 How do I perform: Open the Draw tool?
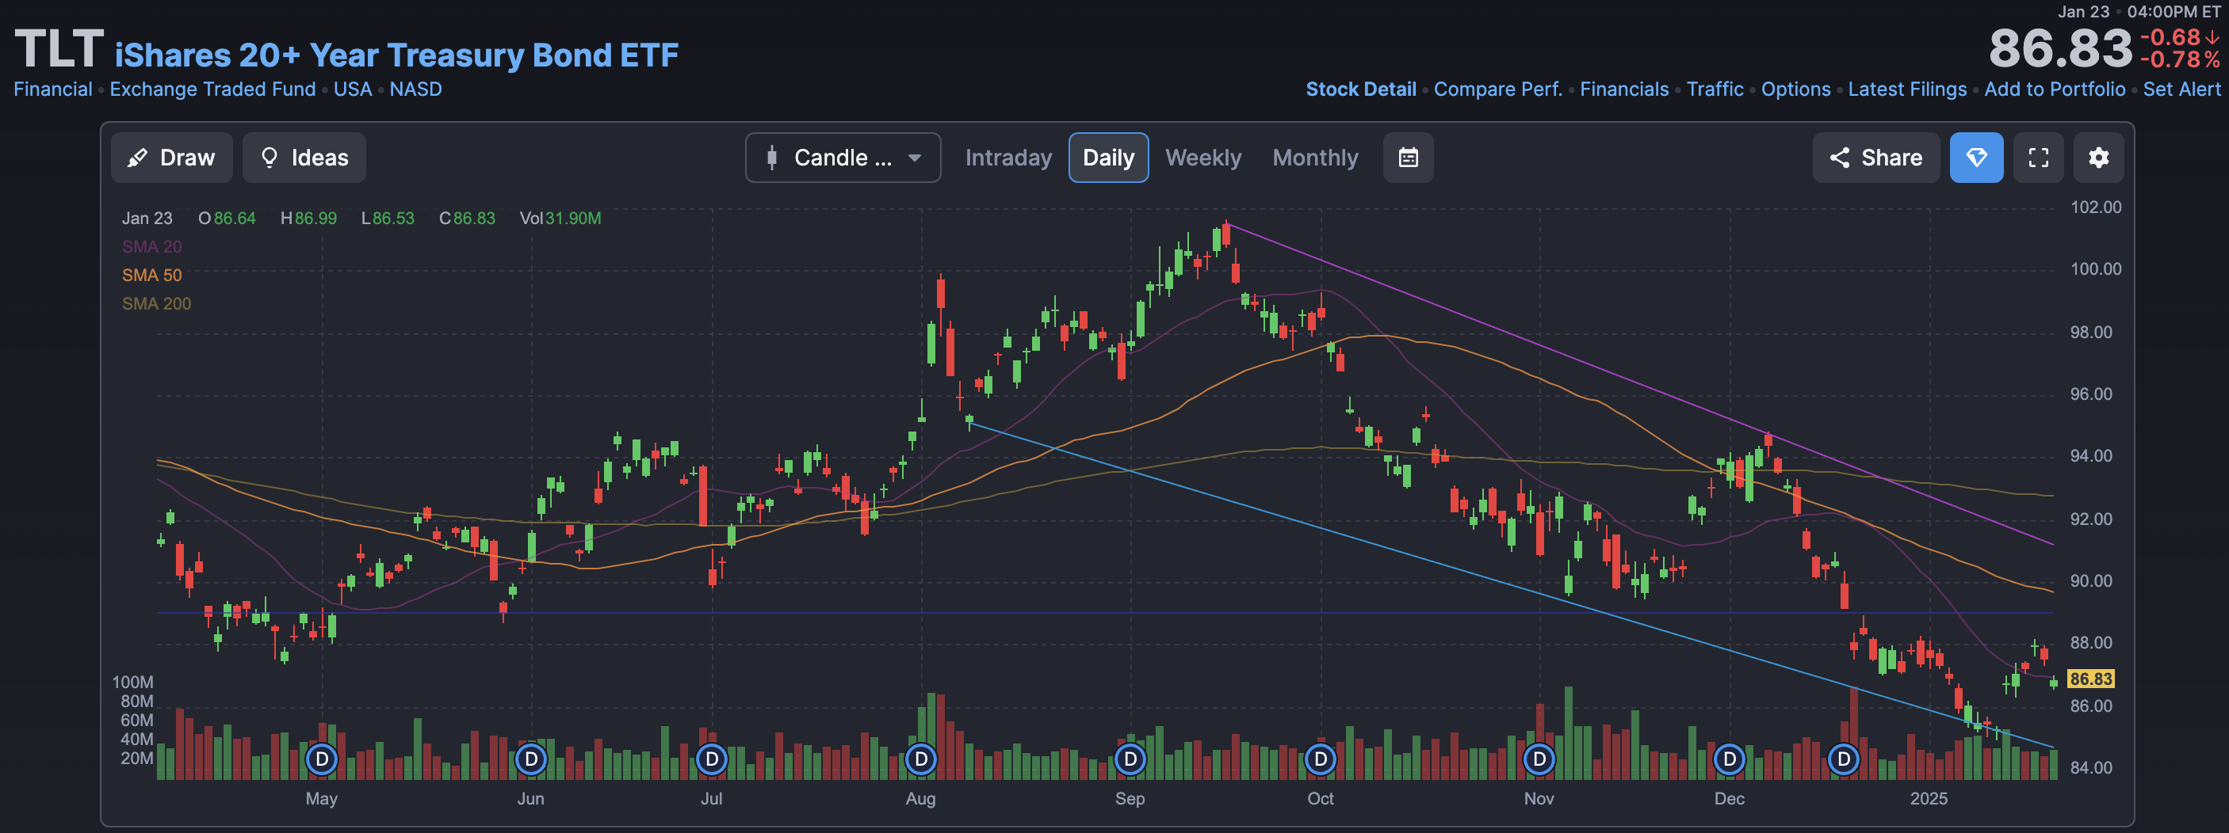[x=171, y=158]
